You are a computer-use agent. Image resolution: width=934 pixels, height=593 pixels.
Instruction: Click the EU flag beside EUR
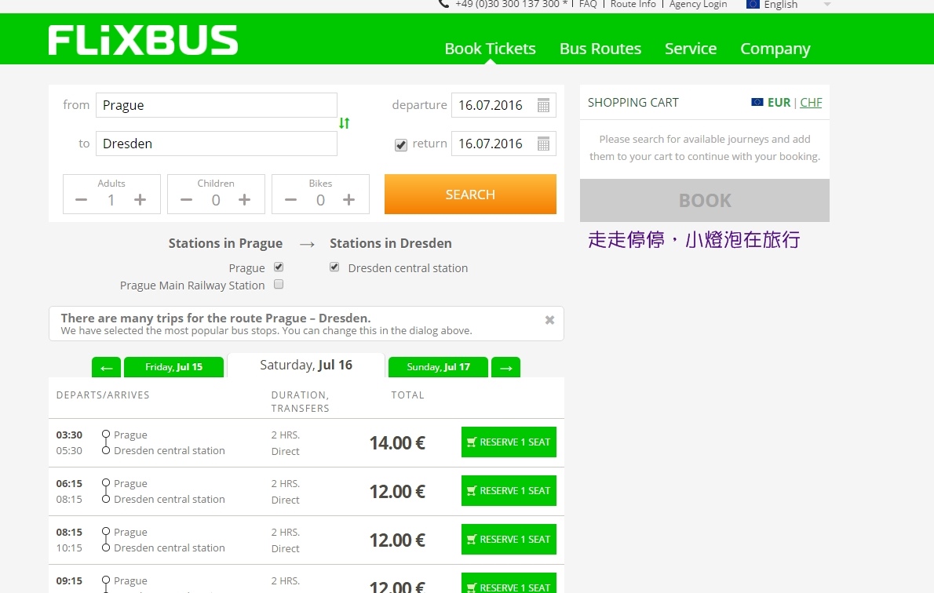click(x=757, y=103)
